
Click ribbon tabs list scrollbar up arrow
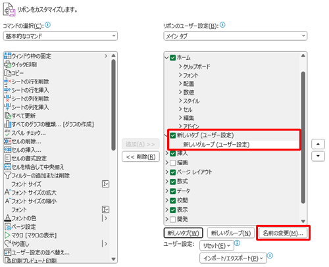(303, 56)
